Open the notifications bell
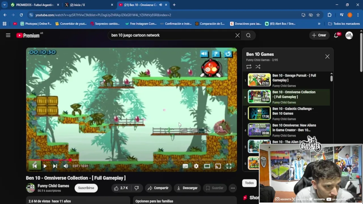The width and height of the screenshot is (363, 204). [x=336, y=35]
